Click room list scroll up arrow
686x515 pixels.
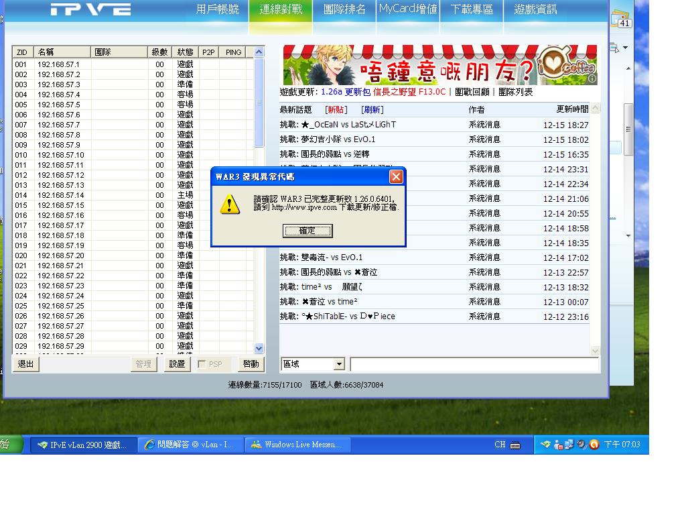259,52
